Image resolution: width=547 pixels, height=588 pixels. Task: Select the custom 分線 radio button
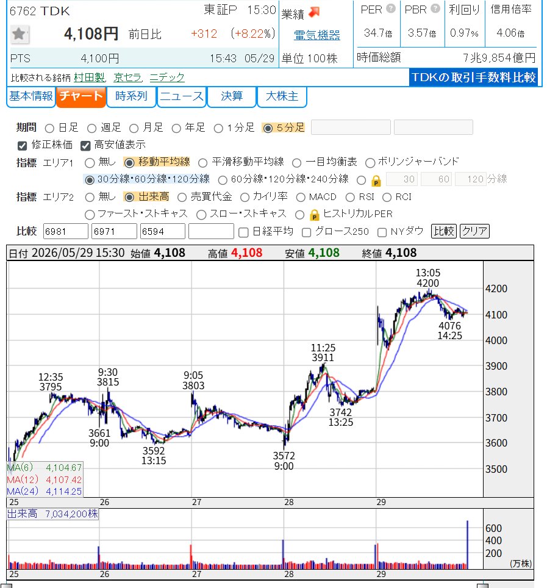(x=362, y=181)
